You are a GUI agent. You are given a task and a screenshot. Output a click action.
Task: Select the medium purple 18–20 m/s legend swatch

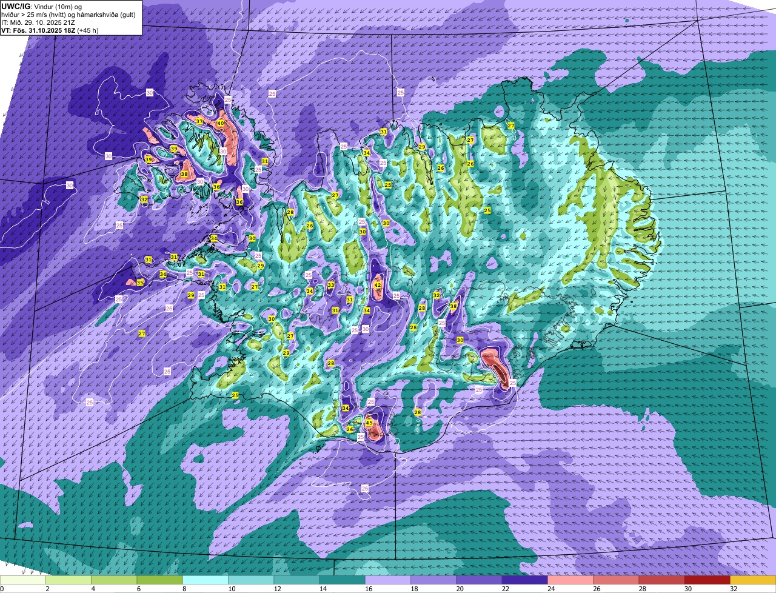click(433, 580)
